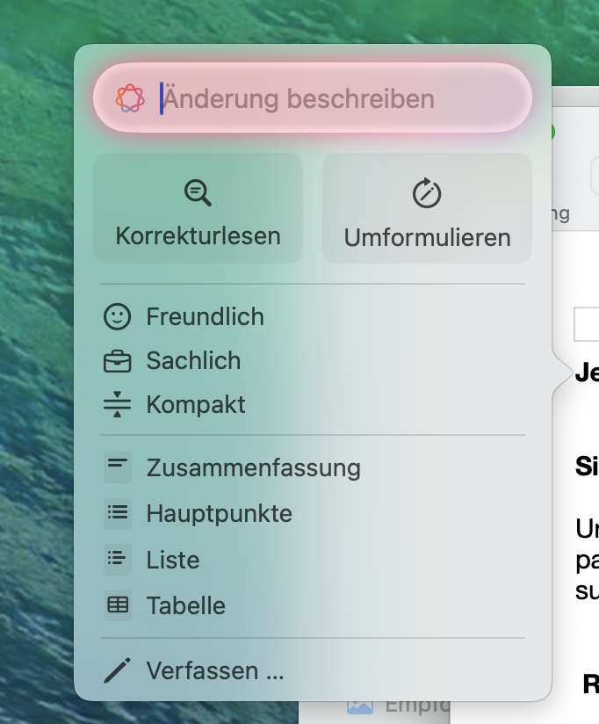Screen dimensions: 599x724
Task: Generate a Zusammenfassung of the text
Action: tap(313, 467)
